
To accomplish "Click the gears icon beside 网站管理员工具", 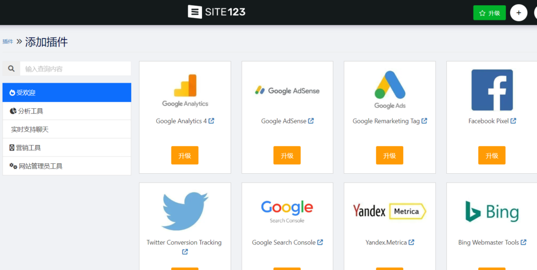I will click(x=13, y=166).
